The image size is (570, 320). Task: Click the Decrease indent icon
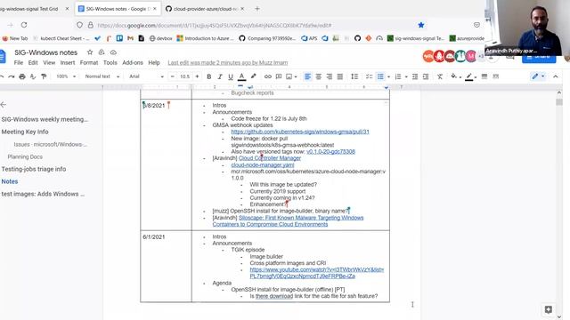[x=415, y=76]
